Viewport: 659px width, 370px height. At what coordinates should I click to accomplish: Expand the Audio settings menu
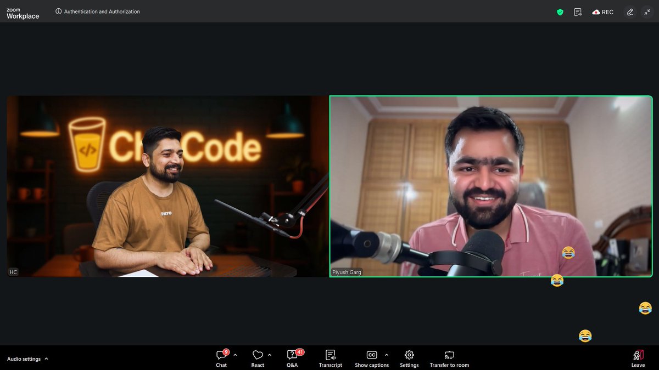pyautogui.click(x=27, y=358)
